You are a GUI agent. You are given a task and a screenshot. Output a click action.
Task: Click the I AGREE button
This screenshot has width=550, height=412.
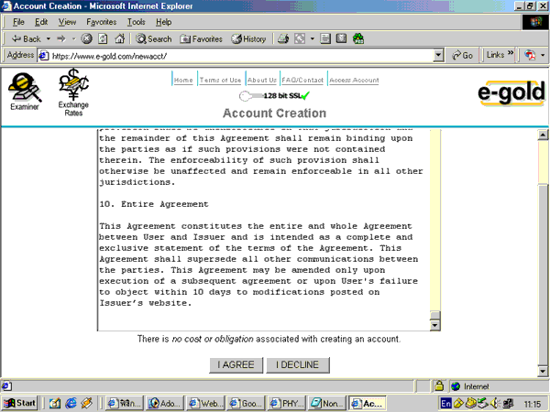click(x=236, y=365)
